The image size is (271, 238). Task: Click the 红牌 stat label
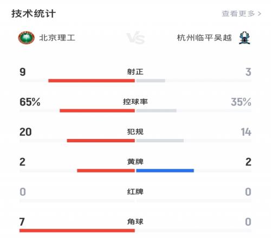point(135,191)
